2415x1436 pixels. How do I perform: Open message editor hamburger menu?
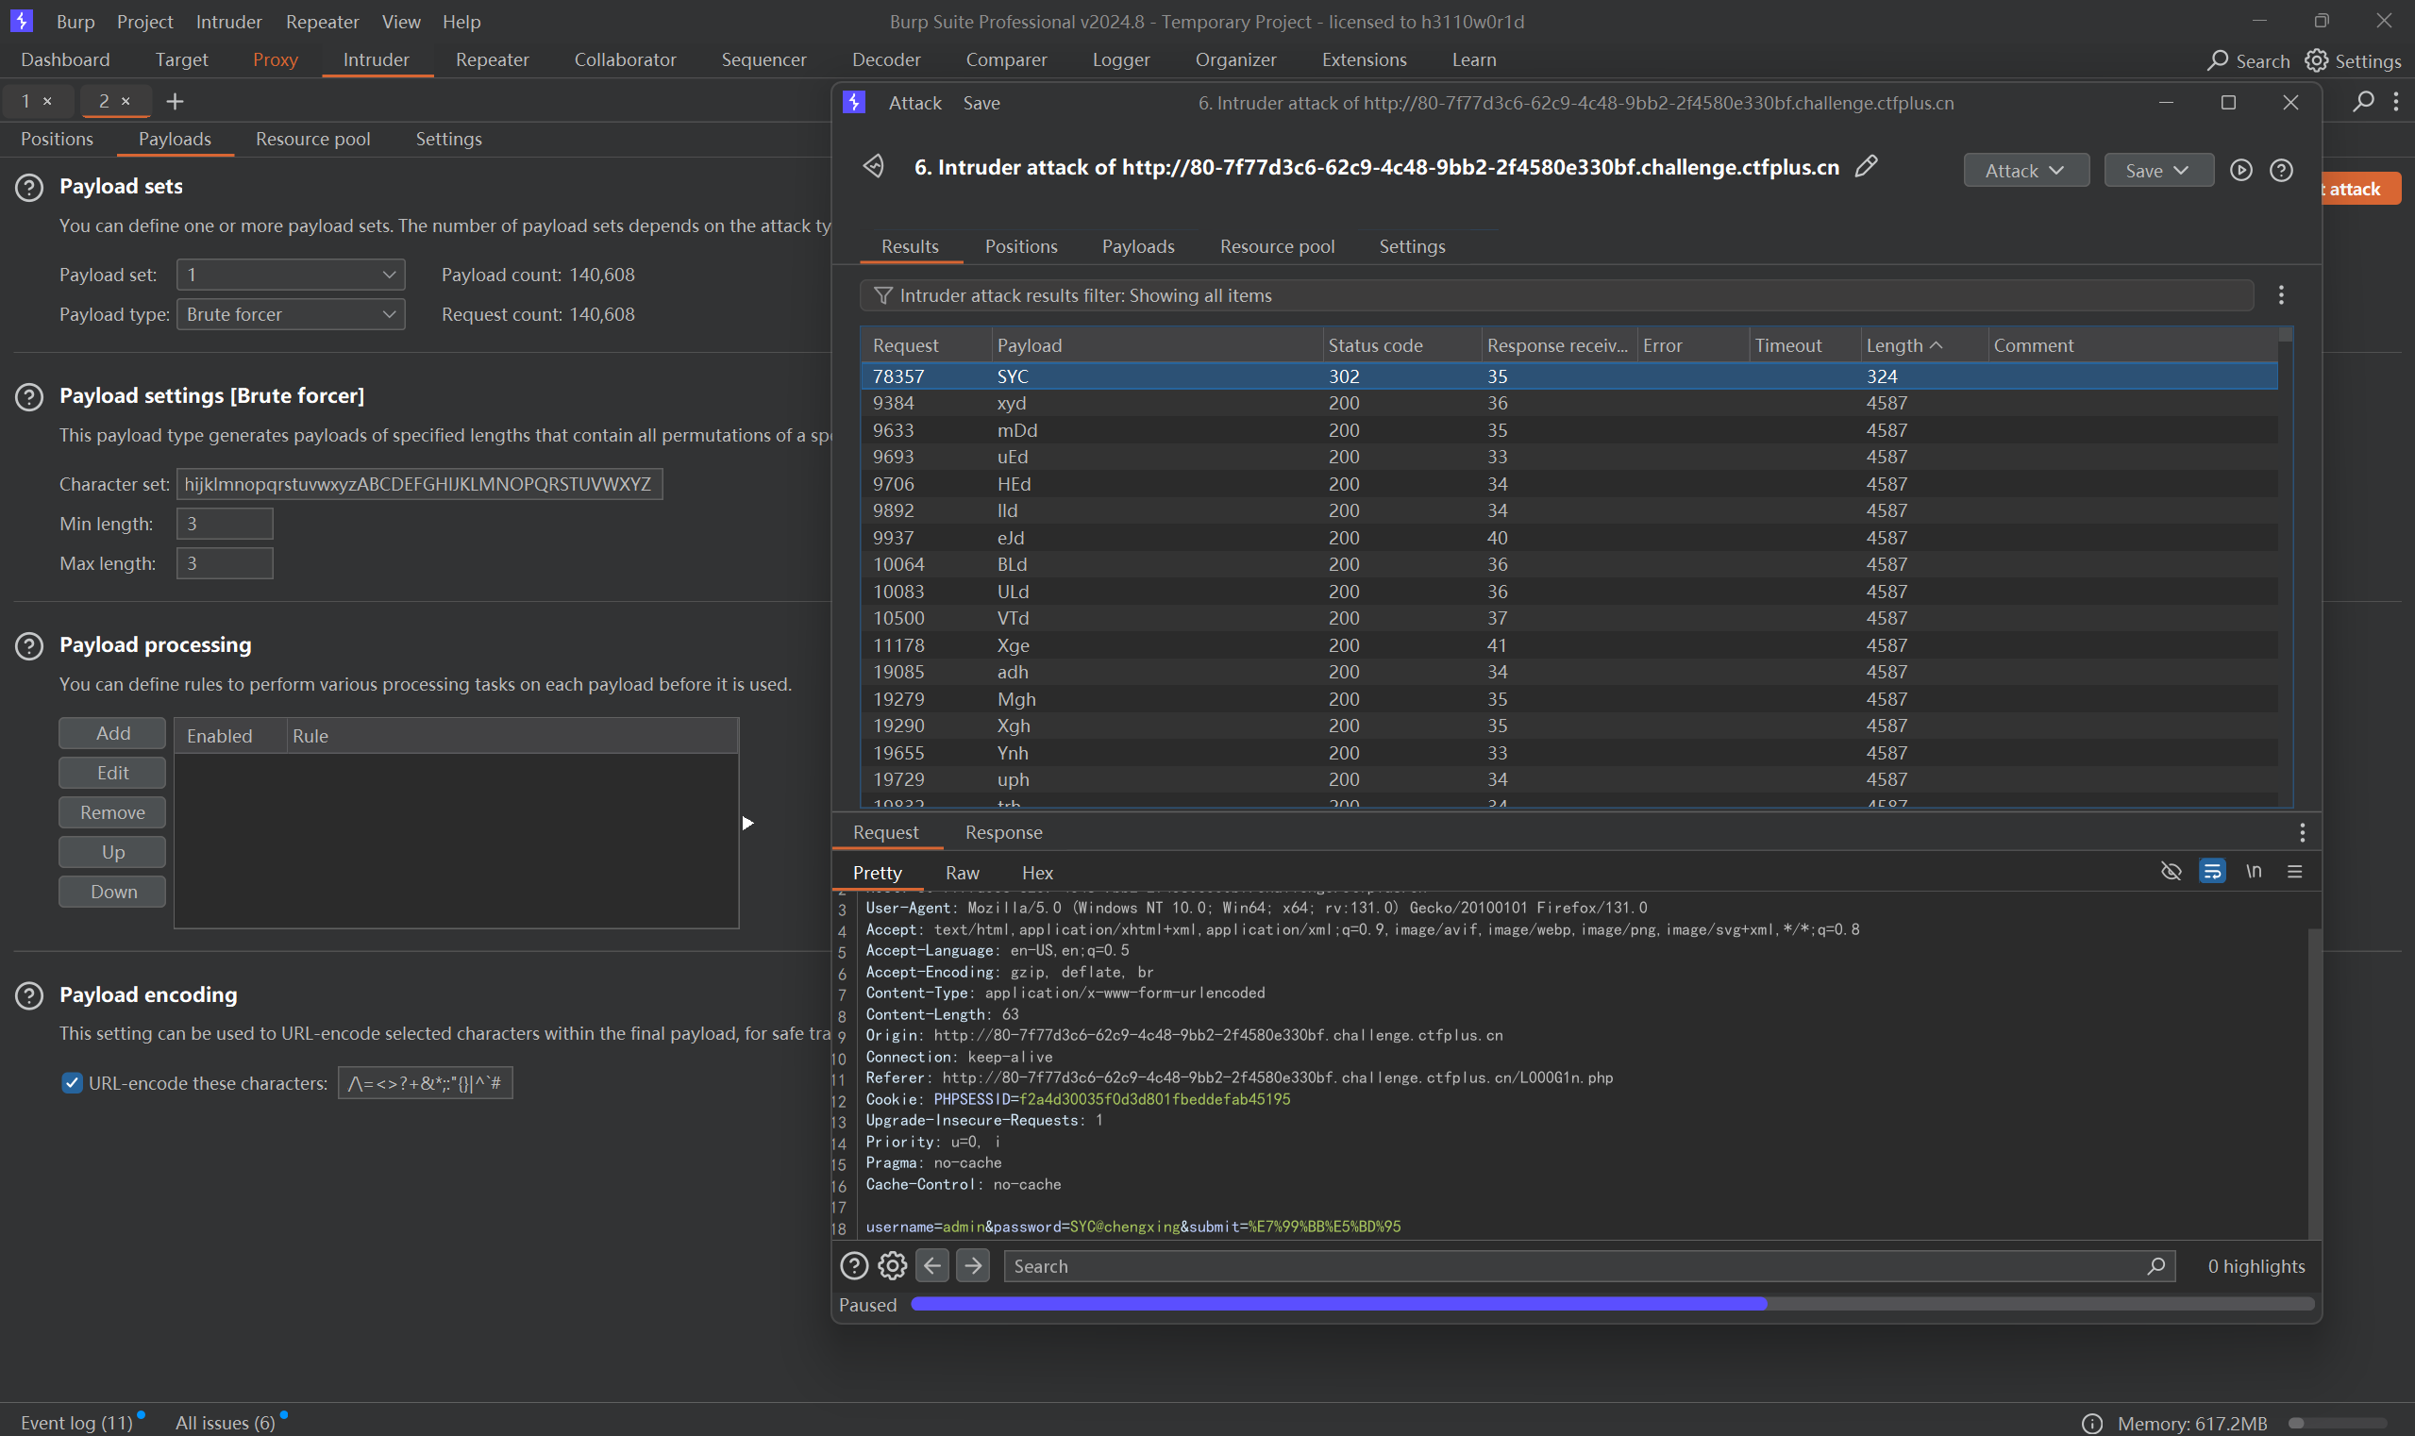tap(2295, 872)
